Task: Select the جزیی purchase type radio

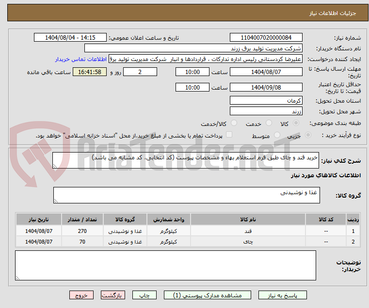Action: (308, 135)
